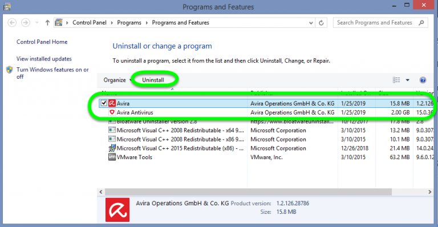Refresh the Programs and Features list
438x227 pixels.
pyautogui.click(x=321, y=23)
